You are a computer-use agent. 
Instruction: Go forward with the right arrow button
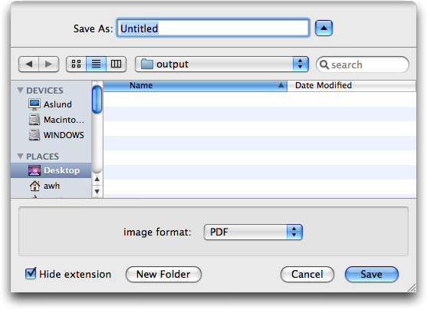[49, 64]
